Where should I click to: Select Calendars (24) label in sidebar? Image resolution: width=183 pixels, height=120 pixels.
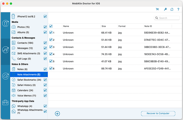[x=25, y=90]
